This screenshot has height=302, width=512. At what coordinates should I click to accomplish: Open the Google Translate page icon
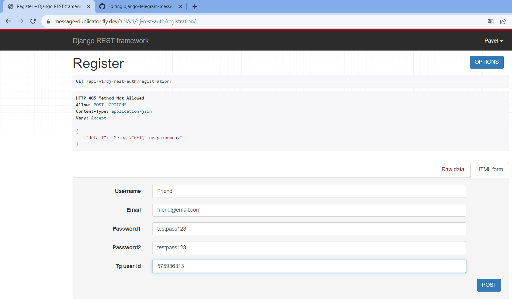click(491, 21)
